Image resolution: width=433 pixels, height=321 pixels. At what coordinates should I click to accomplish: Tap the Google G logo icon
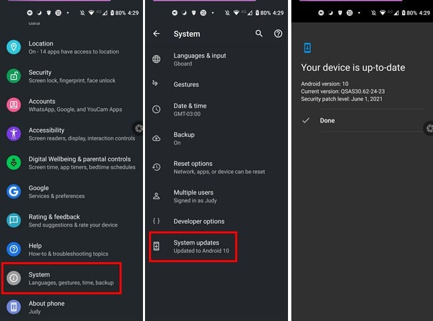(13, 192)
